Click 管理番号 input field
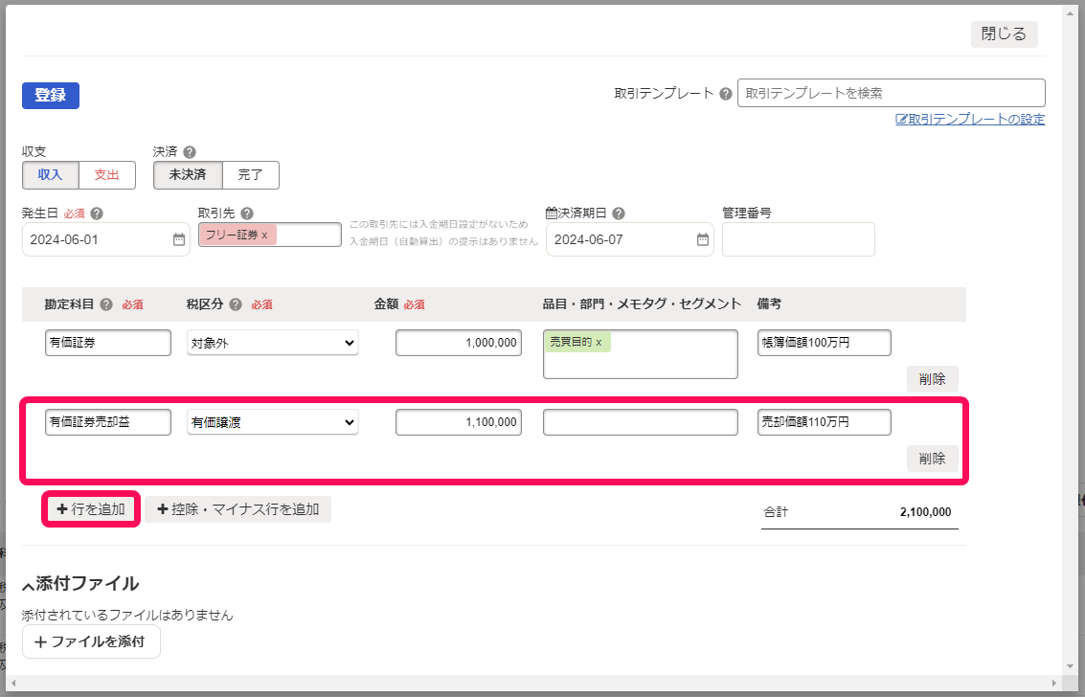This screenshot has height=697, width=1085. coord(799,240)
